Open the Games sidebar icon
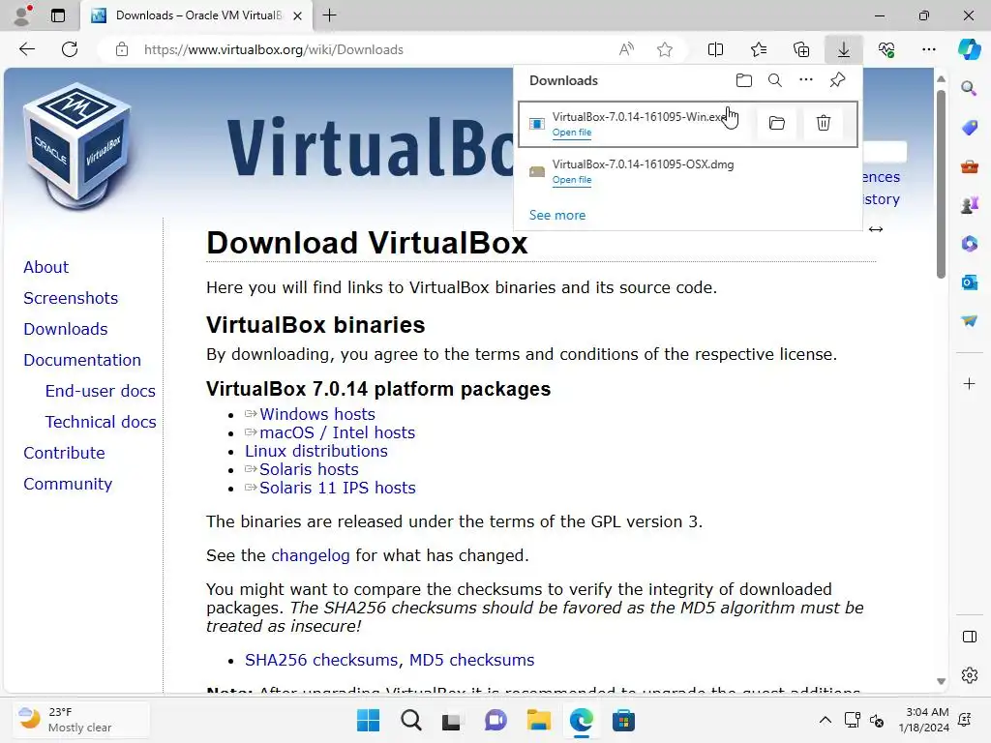 [969, 205]
